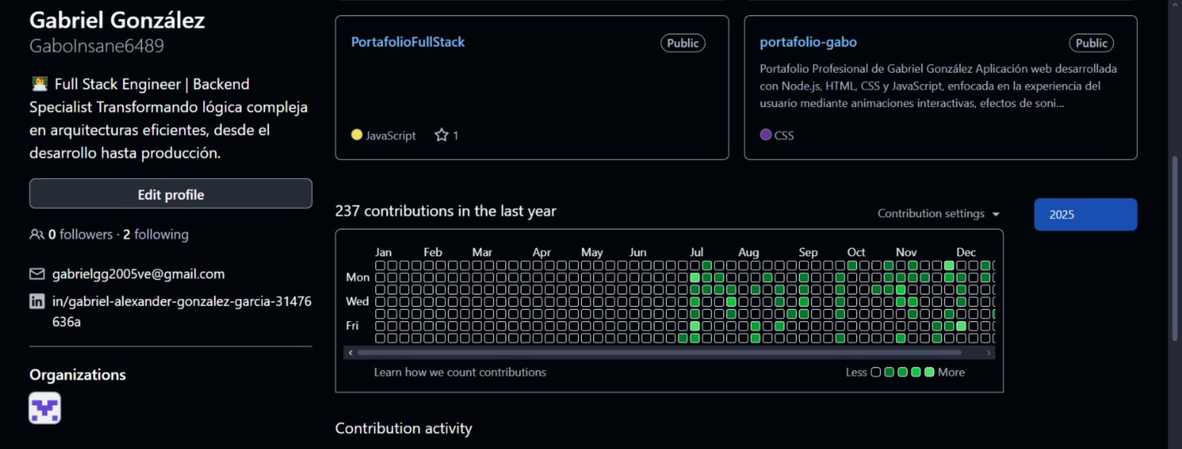Click the followers people icon
This screenshot has width=1182, height=449.
[35, 234]
